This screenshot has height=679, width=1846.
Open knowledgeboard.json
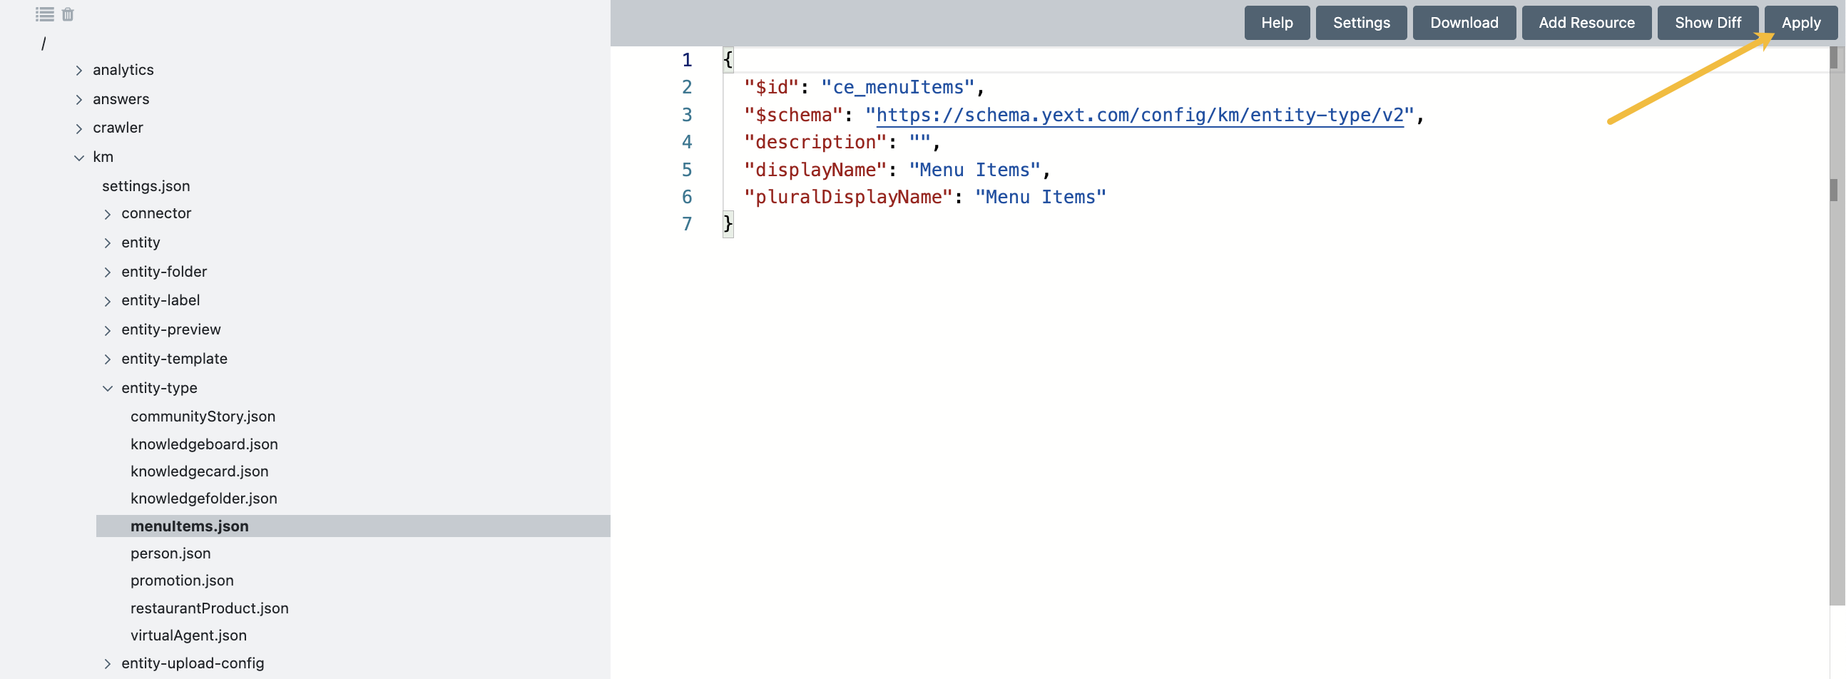click(x=204, y=444)
